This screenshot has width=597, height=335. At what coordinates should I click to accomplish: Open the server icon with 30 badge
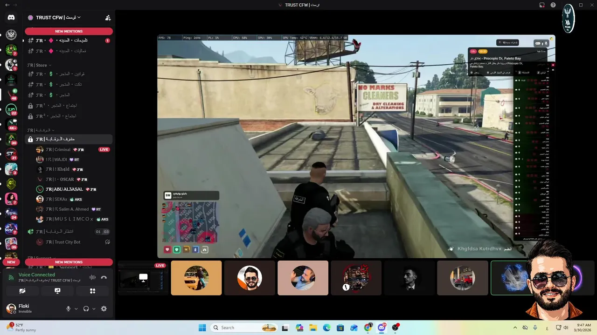click(x=11, y=139)
